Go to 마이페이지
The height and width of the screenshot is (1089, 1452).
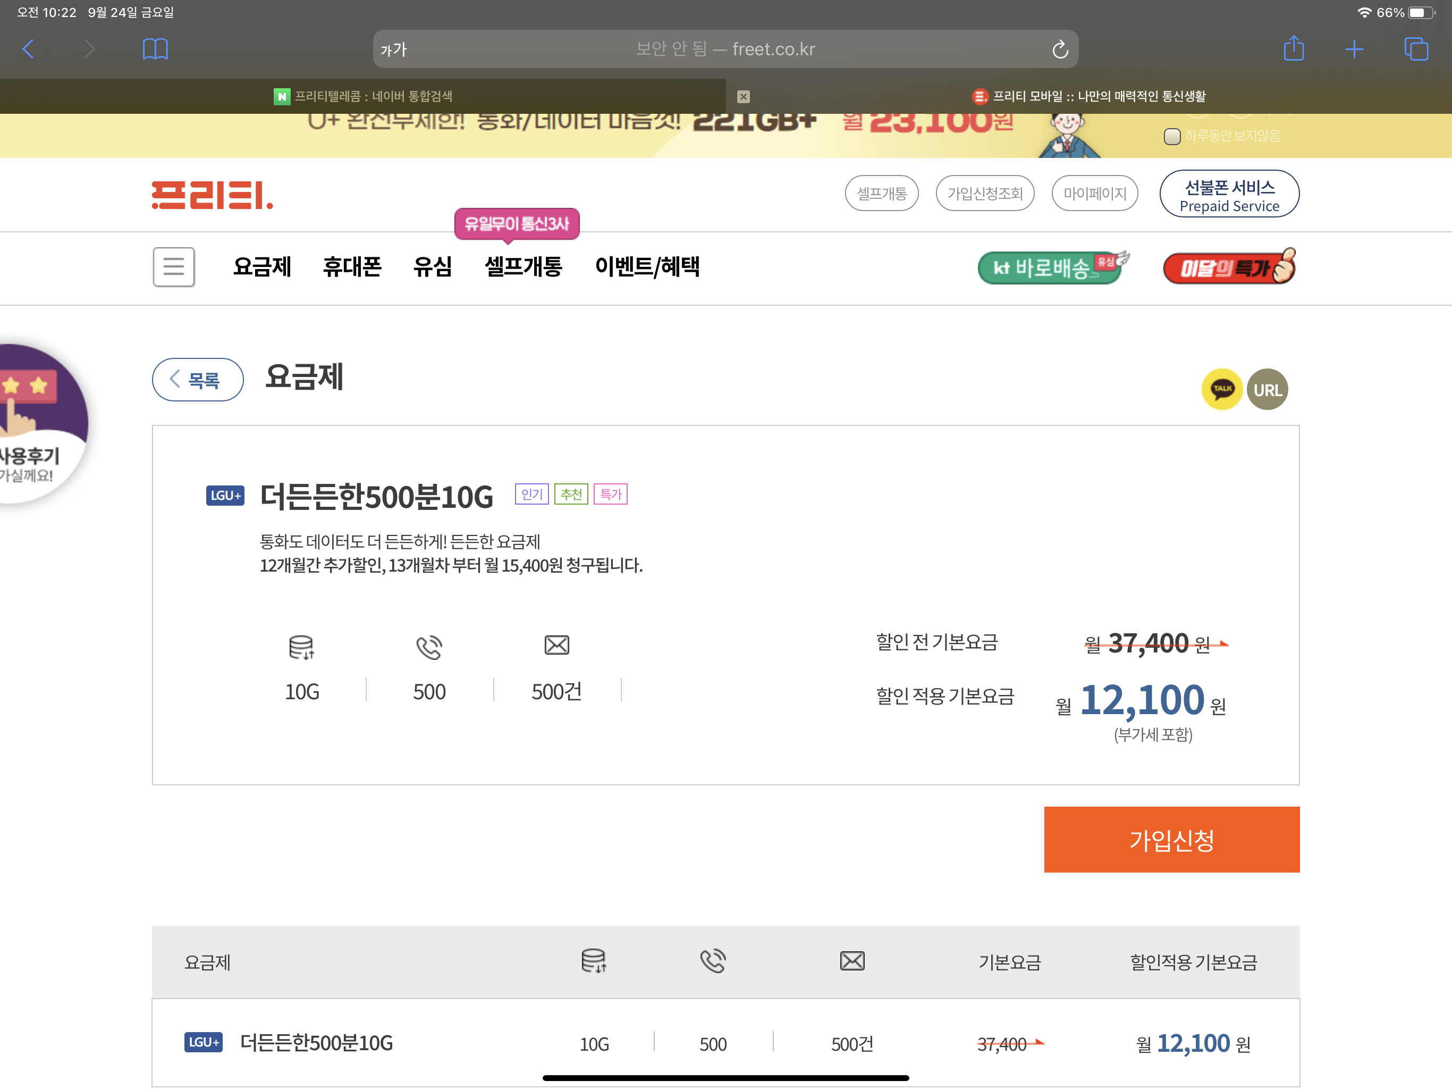point(1094,193)
